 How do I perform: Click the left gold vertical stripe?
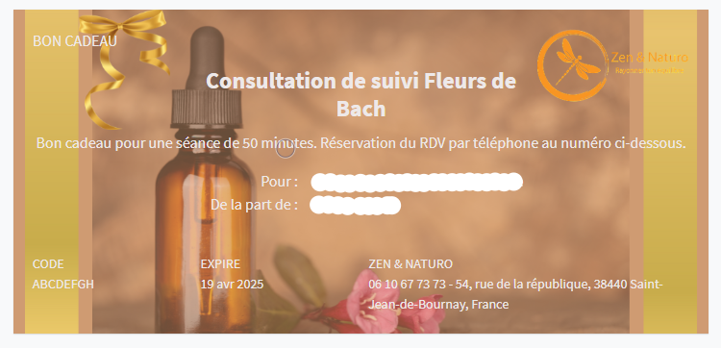click(x=52, y=171)
